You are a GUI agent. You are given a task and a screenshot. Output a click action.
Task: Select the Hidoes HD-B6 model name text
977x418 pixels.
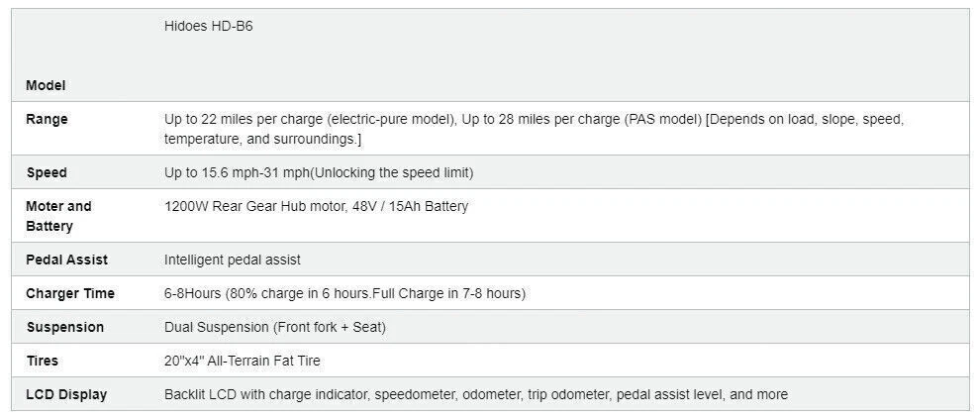[208, 27]
